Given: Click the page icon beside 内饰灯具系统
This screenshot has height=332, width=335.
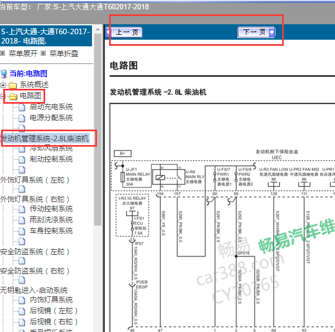Looking at the screenshot, I should [22, 300].
